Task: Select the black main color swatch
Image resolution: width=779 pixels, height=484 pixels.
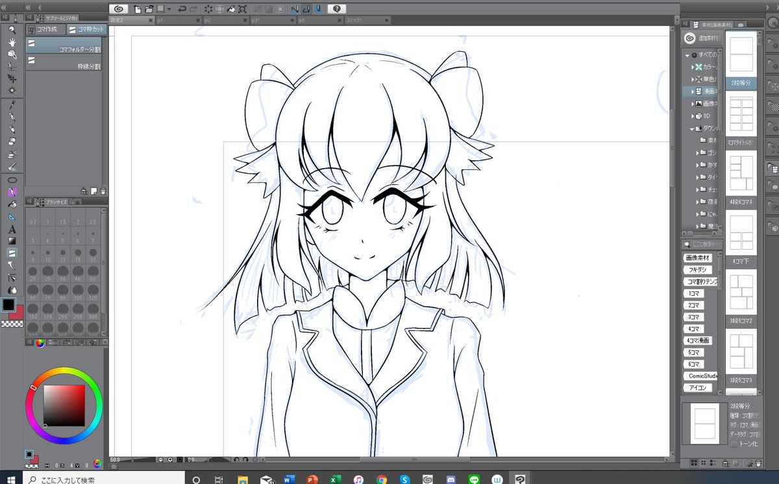Action: pos(8,304)
